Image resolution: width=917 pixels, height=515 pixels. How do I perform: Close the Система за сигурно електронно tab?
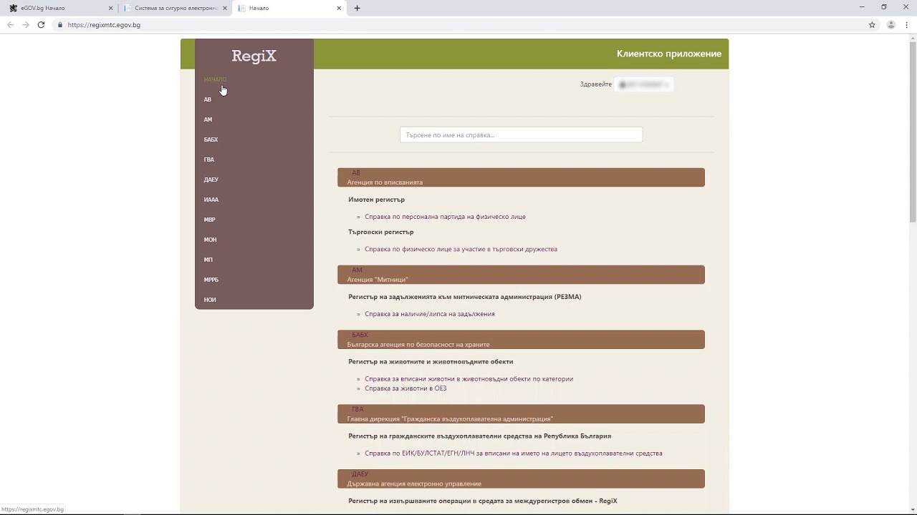(x=225, y=8)
